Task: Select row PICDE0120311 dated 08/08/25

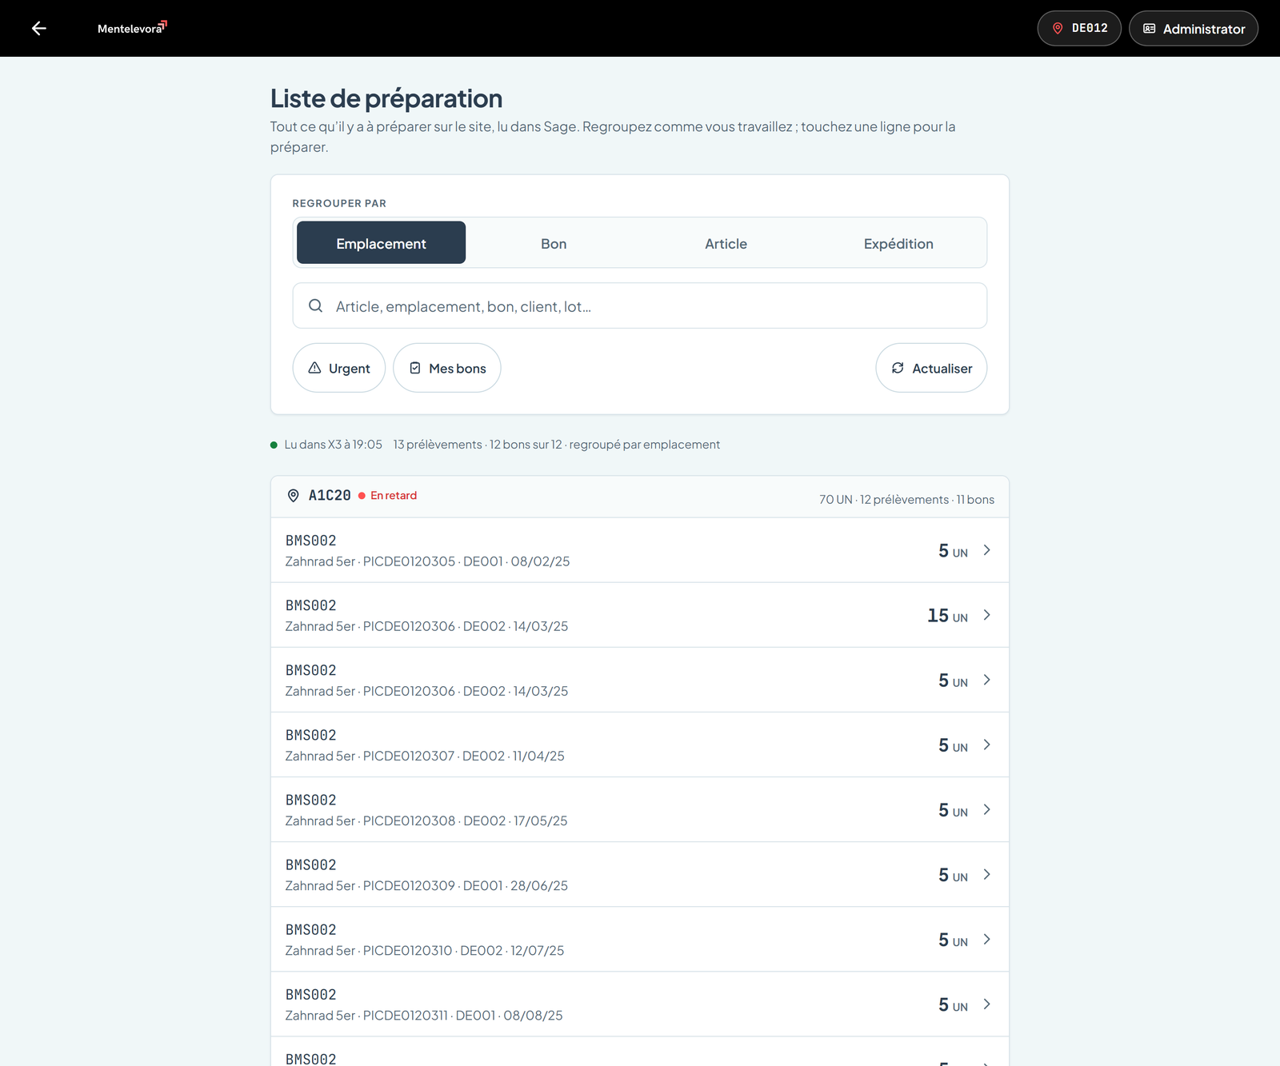Action: point(639,1004)
